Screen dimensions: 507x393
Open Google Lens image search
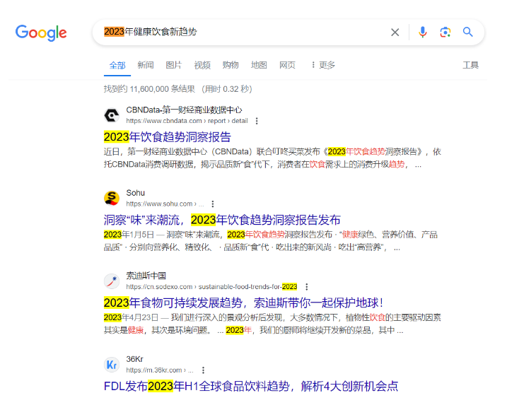pos(445,32)
